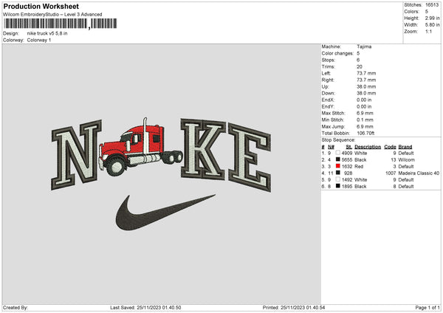Click the Total Bobbin value 106.70ft
Image resolution: width=443 pixels, height=313 pixels.
pos(365,133)
